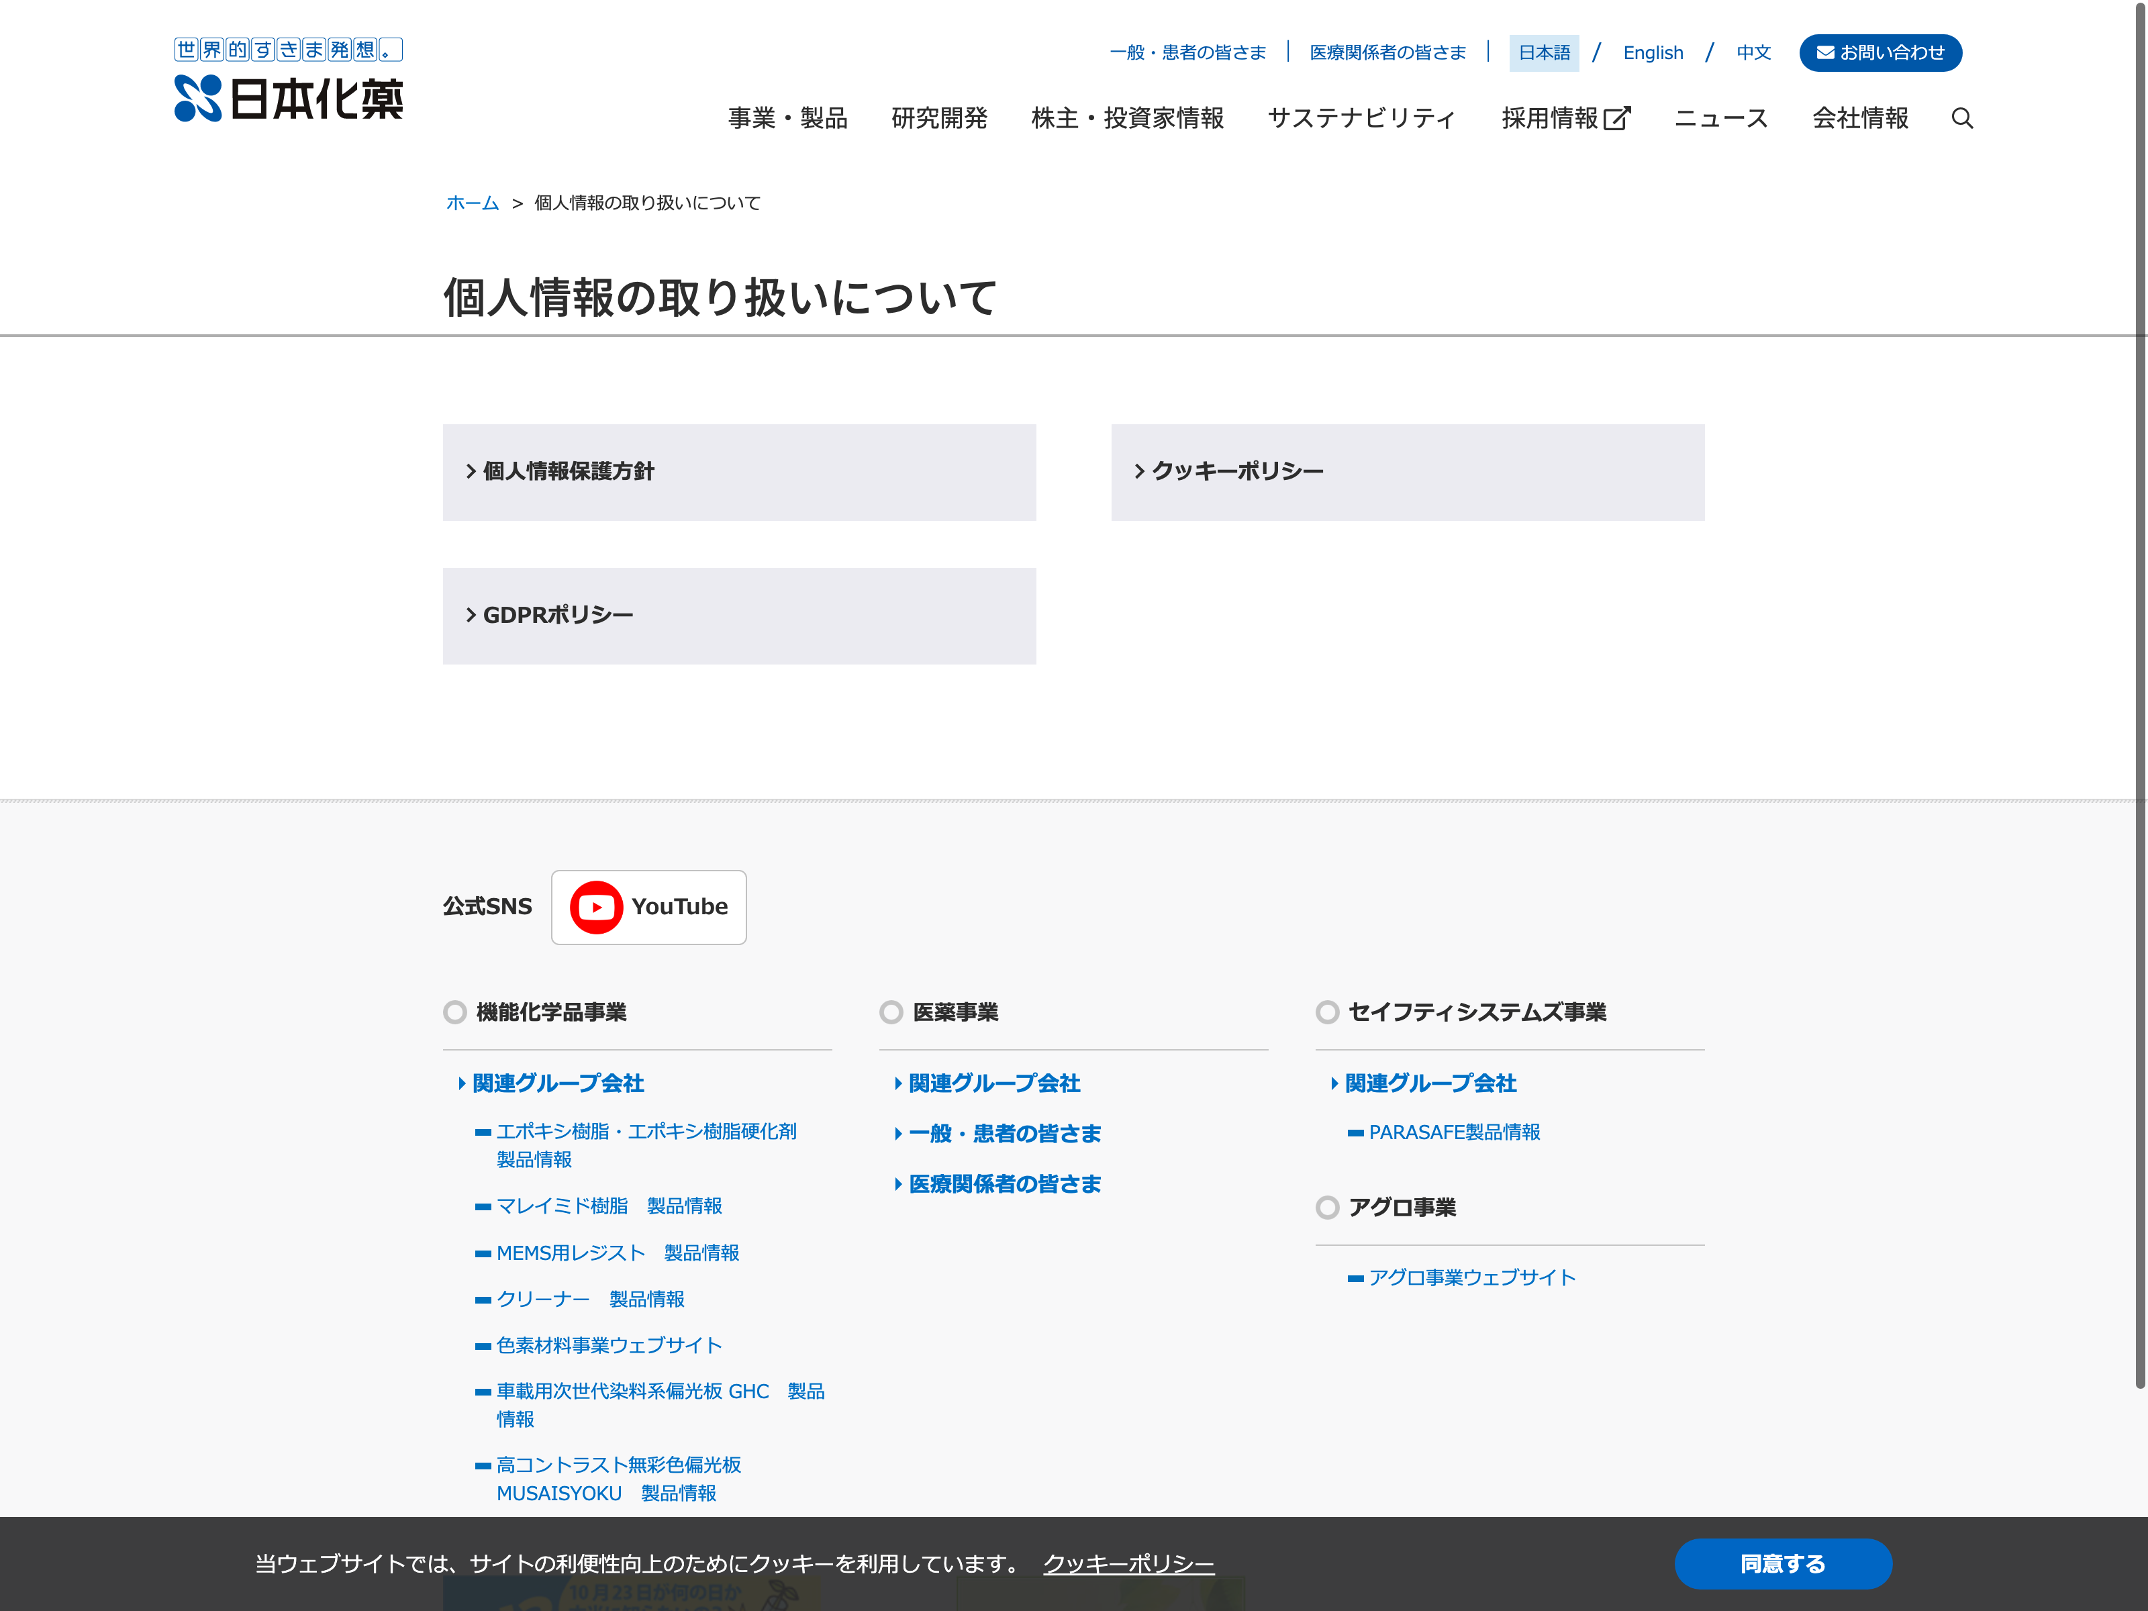This screenshot has height=1611, width=2148.
Task: Open the 事業・製品 menu
Action: (x=787, y=118)
